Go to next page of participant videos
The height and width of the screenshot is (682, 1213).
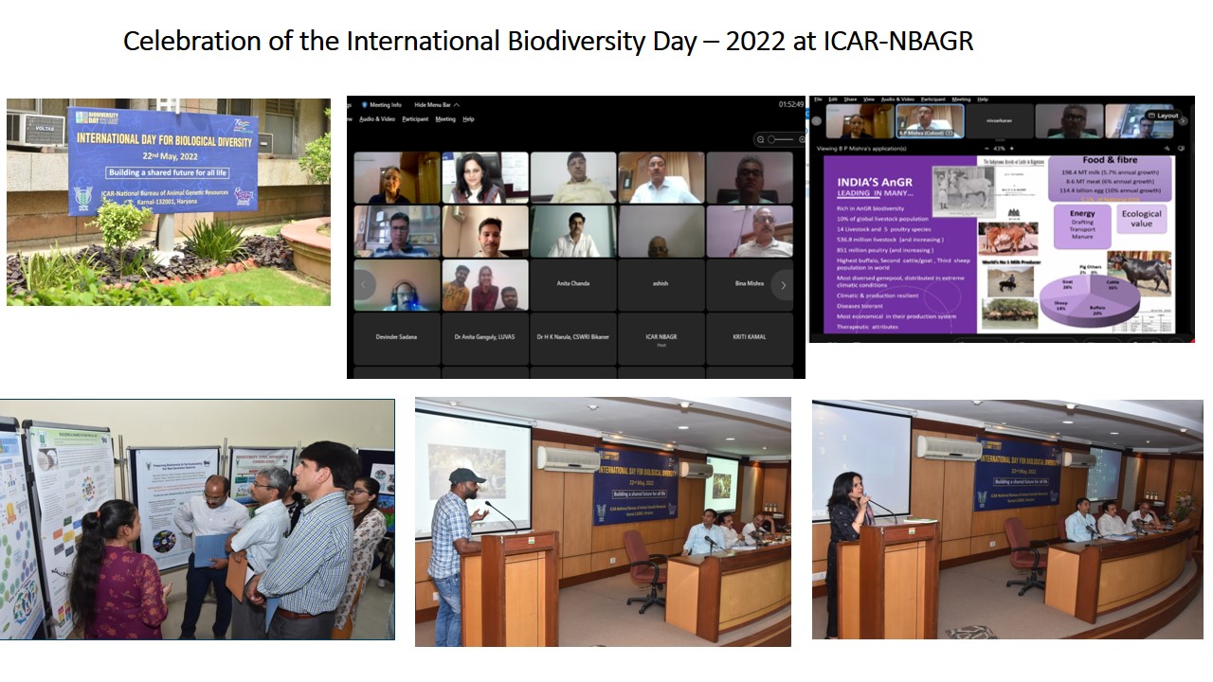click(782, 284)
